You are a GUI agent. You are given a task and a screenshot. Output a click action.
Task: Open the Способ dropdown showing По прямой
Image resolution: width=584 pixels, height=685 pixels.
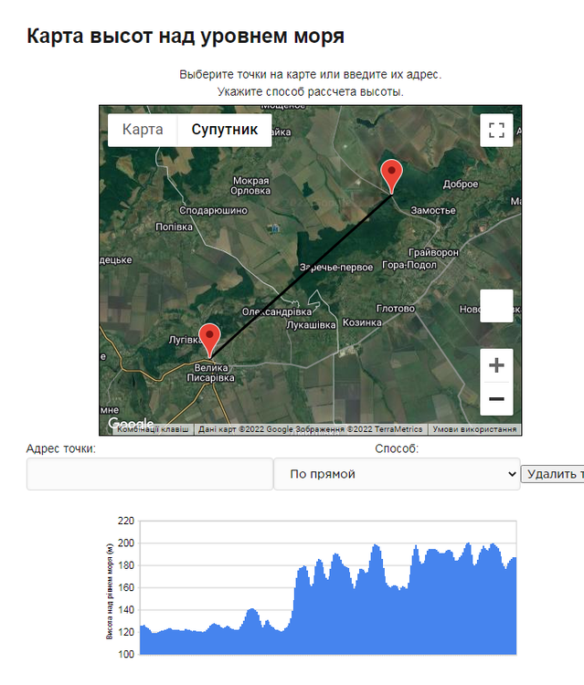tap(397, 474)
